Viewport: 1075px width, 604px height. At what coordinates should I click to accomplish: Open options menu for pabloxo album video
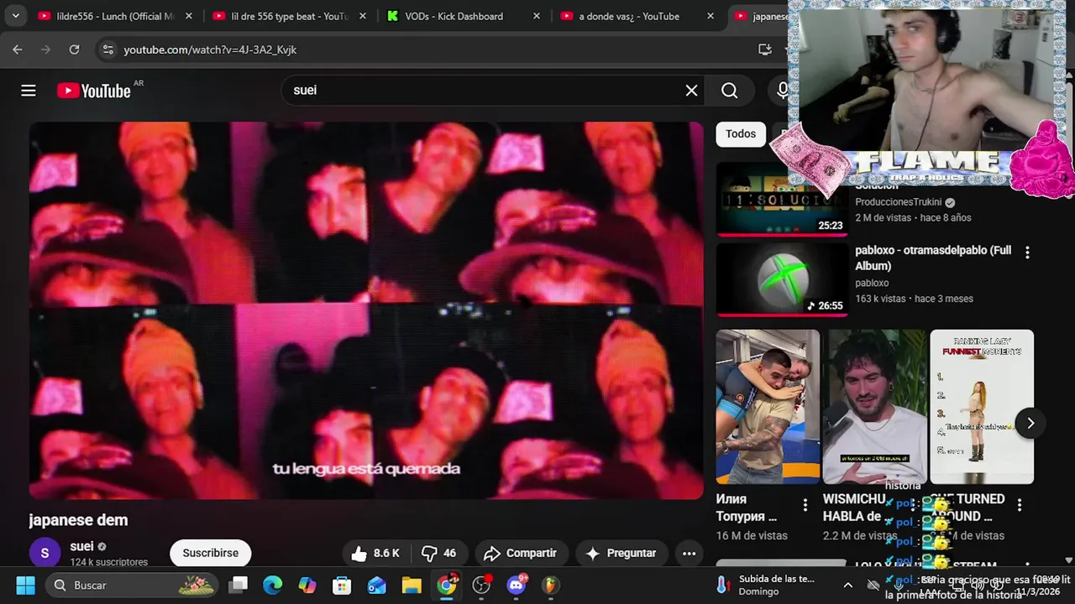pyautogui.click(x=1026, y=252)
